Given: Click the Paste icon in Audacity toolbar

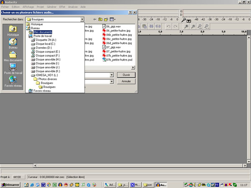Looking at the screenshot, I should point(144,26).
